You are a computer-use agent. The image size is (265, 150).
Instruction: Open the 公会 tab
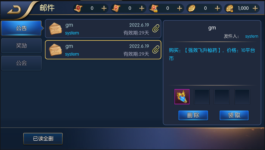pos(21,63)
